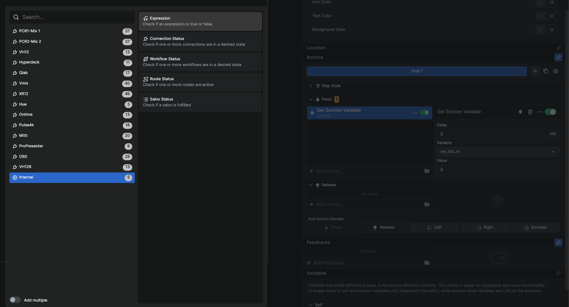This screenshot has height=307, width=569.
Task: Open the Vmix connection category
Action: click(72, 83)
